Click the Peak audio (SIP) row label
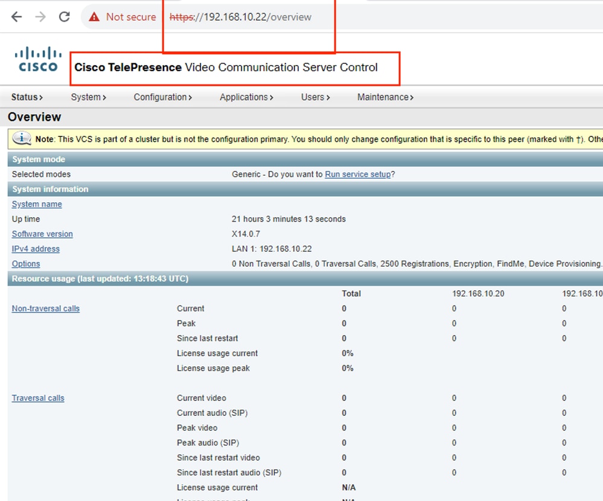Viewport: 603px width, 501px height. 208,443
